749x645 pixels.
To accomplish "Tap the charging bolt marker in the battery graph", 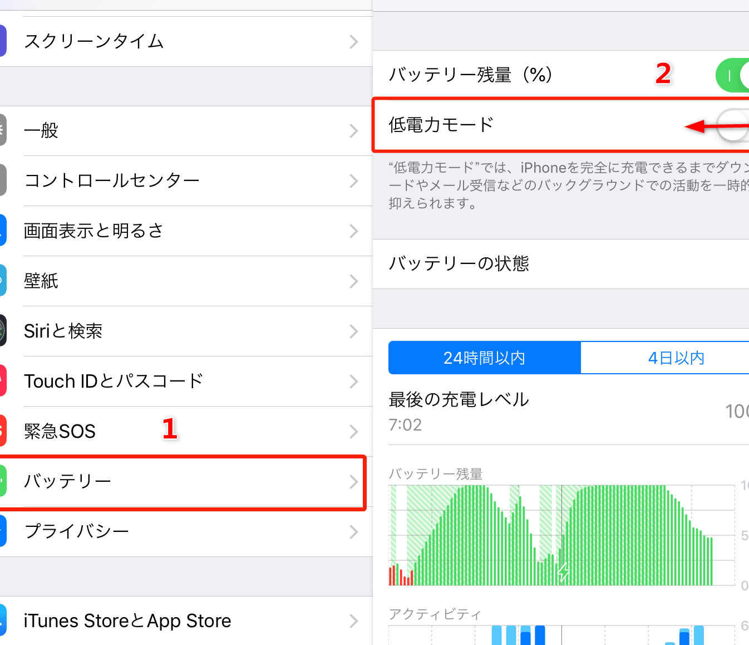I will (564, 571).
